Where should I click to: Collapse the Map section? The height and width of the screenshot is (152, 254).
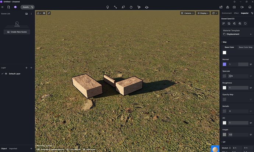coord(222,42)
